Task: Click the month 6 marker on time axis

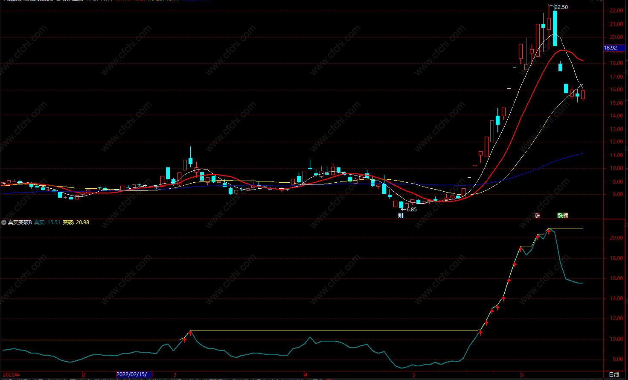Action: (x=522, y=375)
